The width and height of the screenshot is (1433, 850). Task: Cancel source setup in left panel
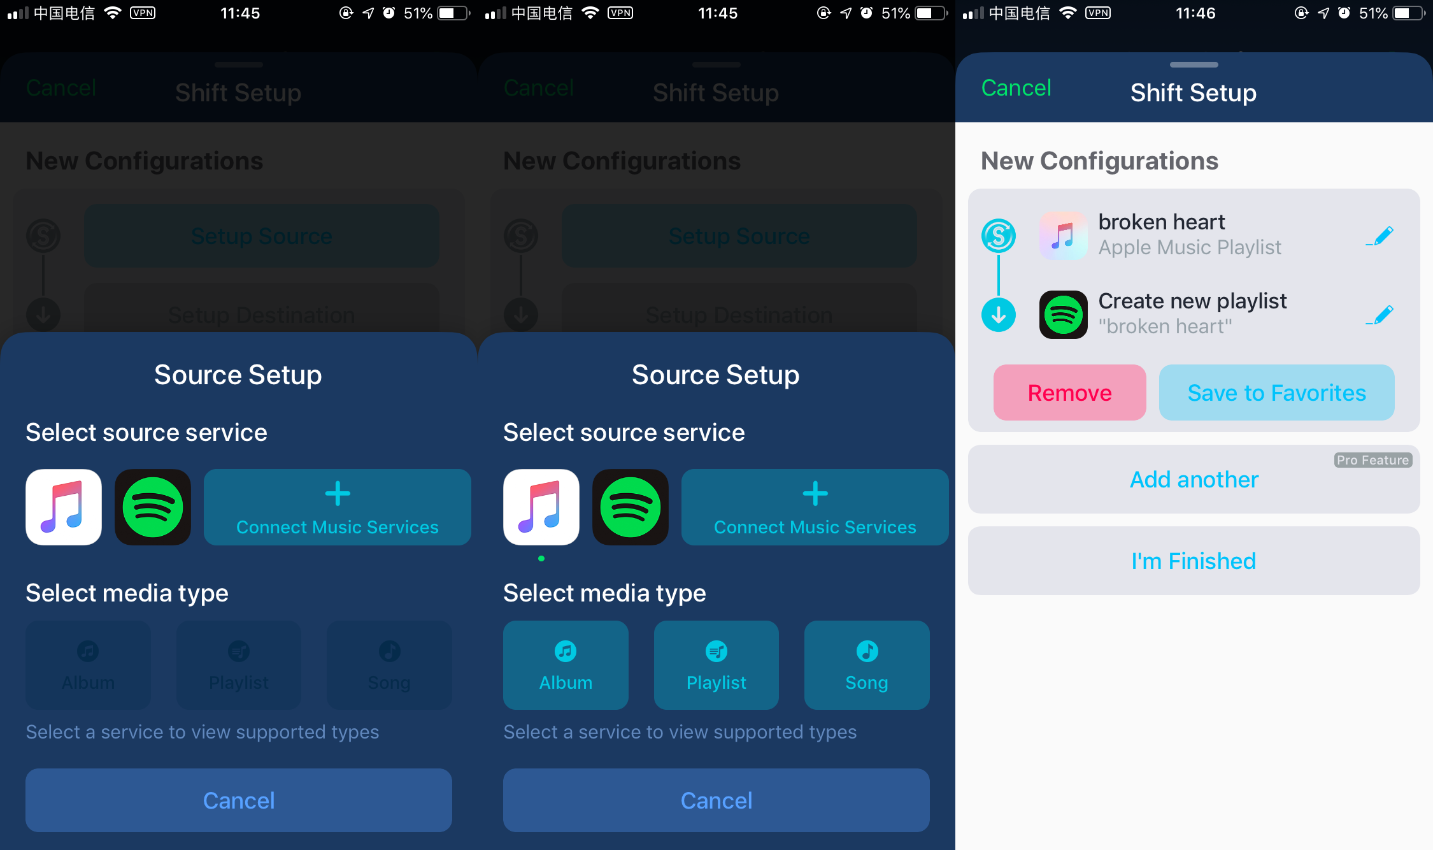239,802
